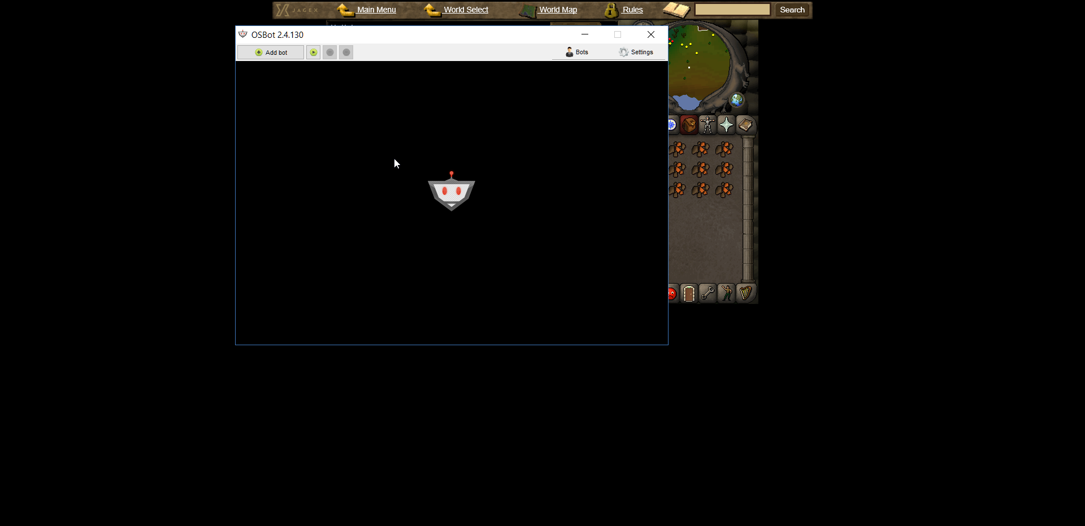Viewport: 1085px width, 526px height.
Task: Click the Search button
Action: click(792, 10)
